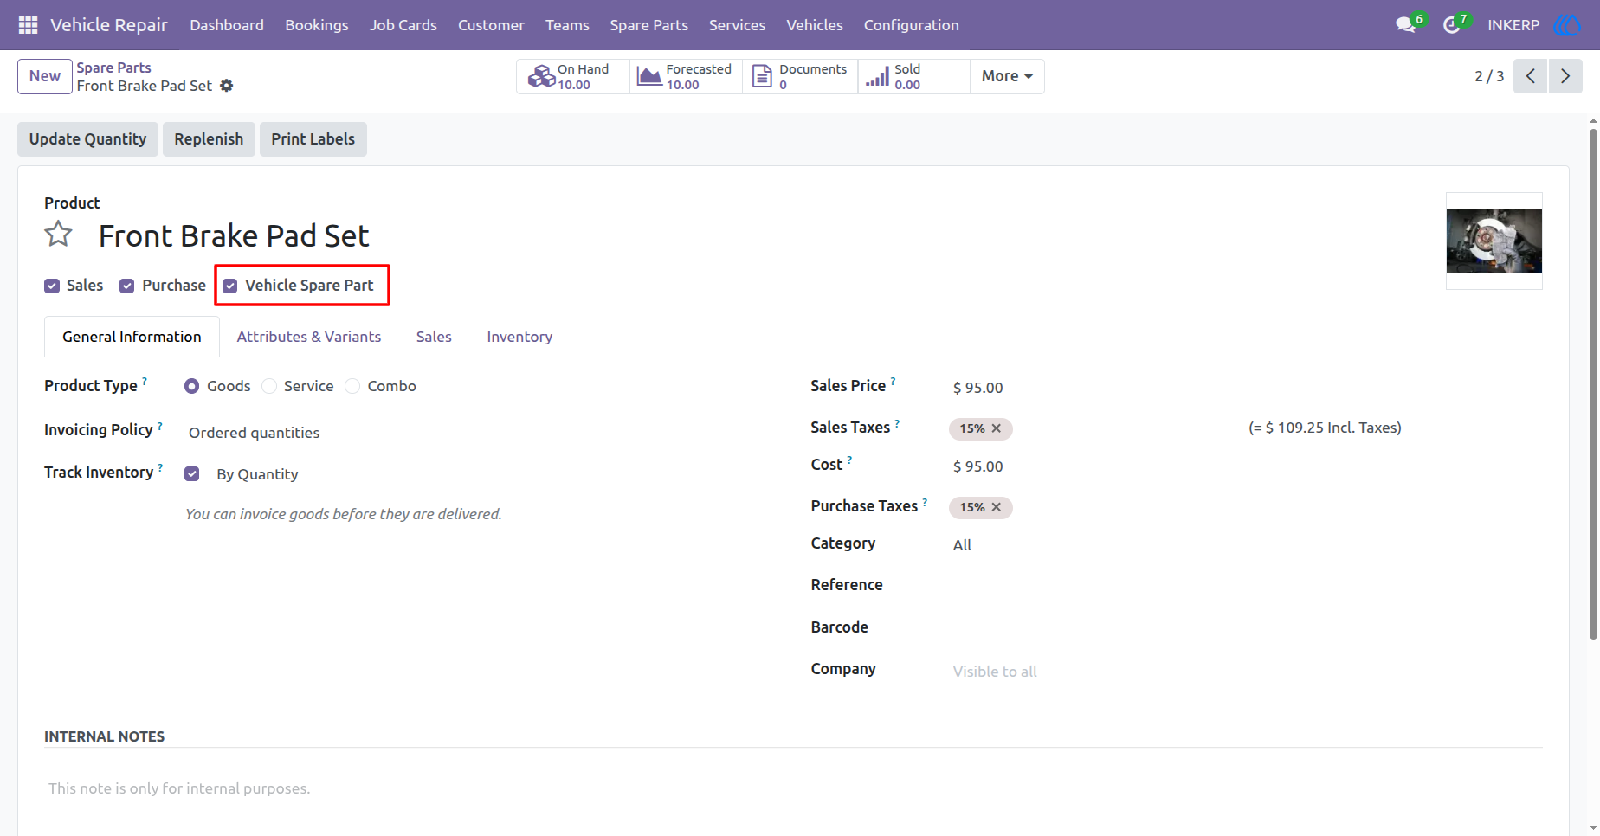Open the activities clock icon

pos(1452,25)
